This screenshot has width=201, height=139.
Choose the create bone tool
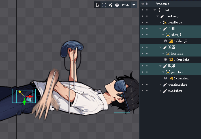point(110,5)
